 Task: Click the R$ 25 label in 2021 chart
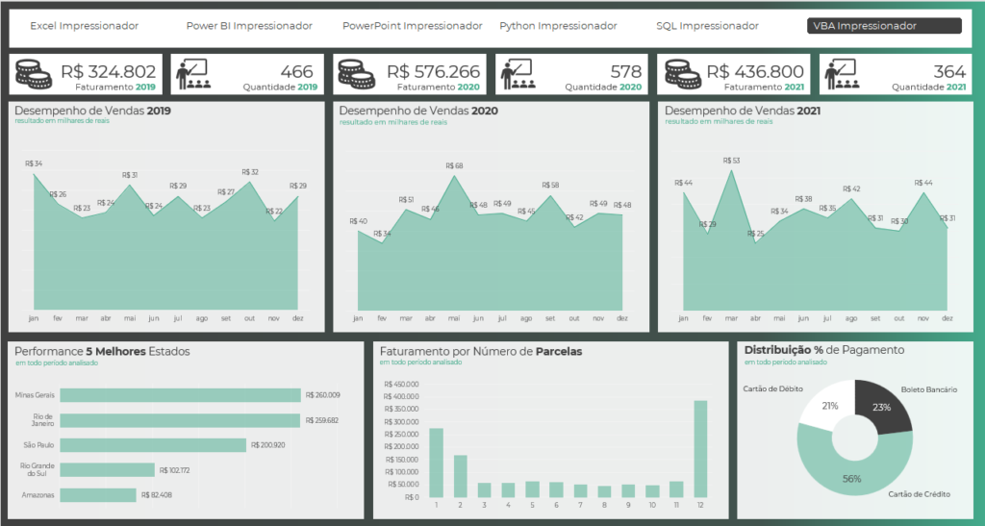pyautogui.click(x=756, y=234)
